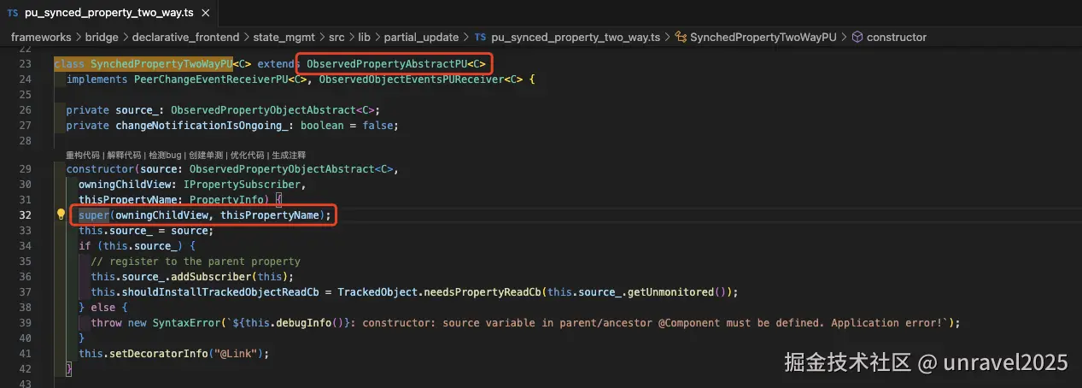The height and width of the screenshot is (388, 1082).
Task: Click line number 23 in the gutter
Action: [25, 64]
